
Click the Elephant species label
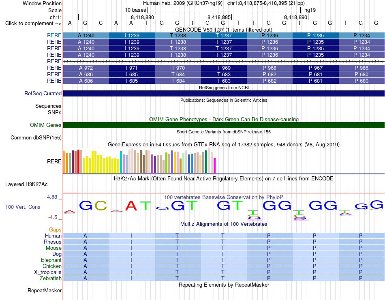(x=51, y=260)
